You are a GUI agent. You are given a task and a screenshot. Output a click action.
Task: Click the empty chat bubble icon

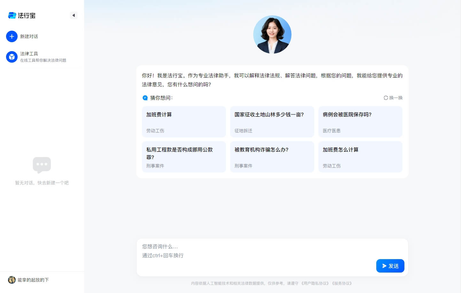42,165
